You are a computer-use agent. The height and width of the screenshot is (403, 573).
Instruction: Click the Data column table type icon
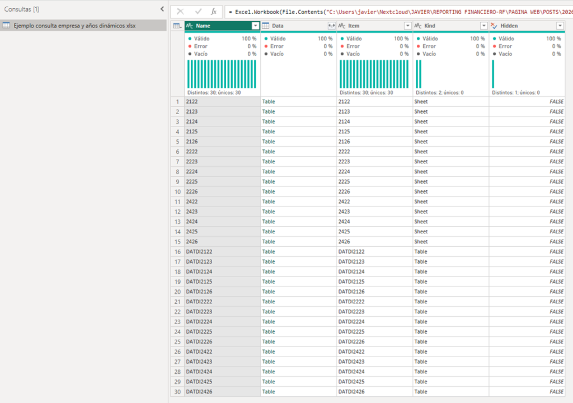point(266,26)
